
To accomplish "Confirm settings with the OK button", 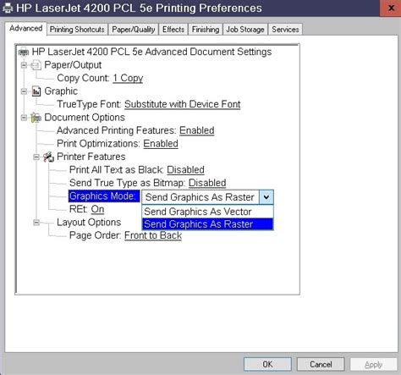I will pyautogui.click(x=267, y=364).
